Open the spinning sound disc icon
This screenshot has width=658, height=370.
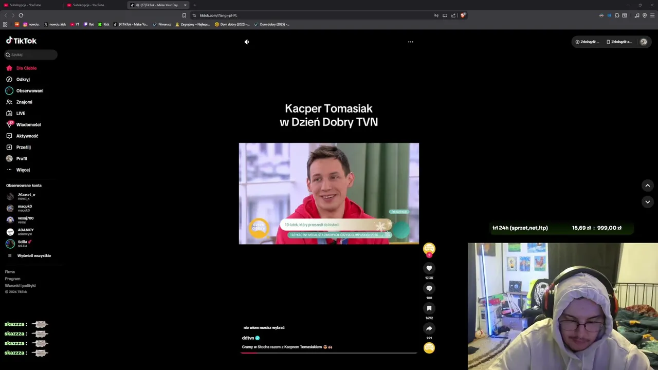tap(429, 348)
